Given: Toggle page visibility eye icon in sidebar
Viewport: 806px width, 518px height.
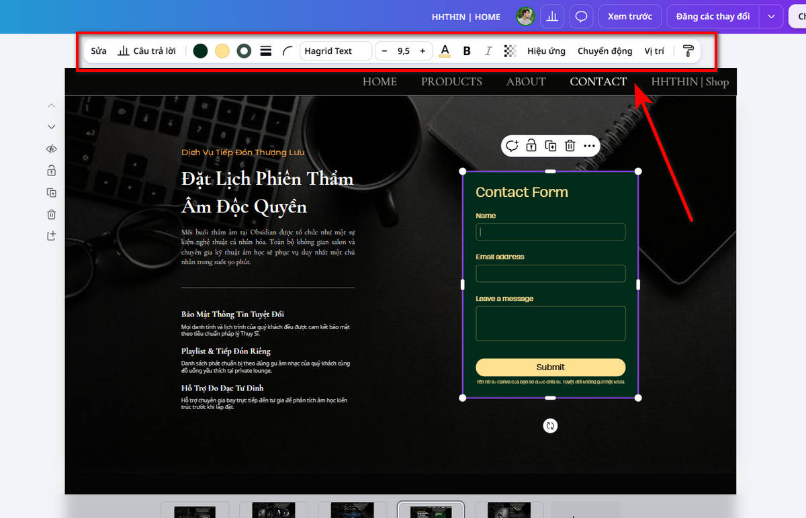Looking at the screenshot, I should 52,149.
